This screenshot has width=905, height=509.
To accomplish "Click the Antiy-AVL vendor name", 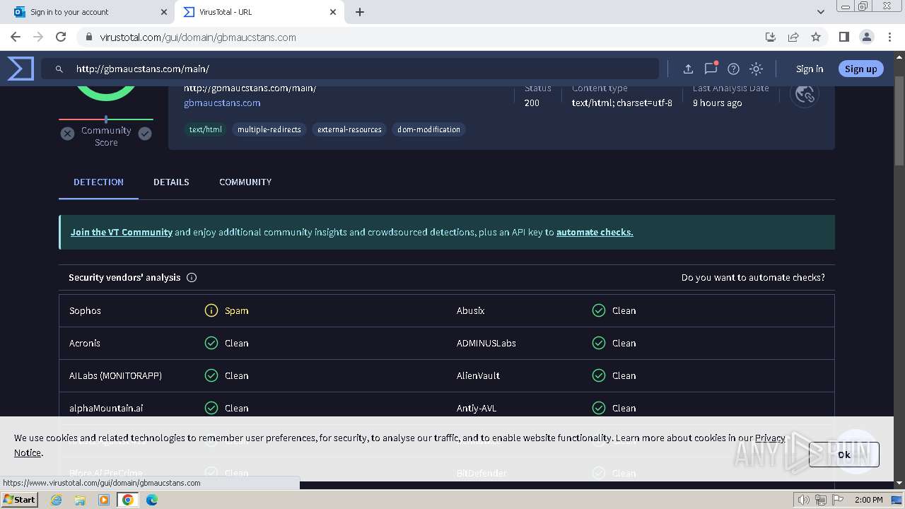I will [477, 408].
